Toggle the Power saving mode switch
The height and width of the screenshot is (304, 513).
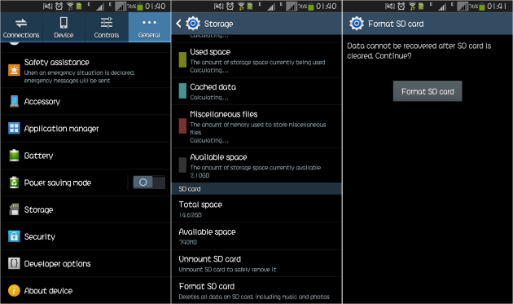pyautogui.click(x=149, y=182)
